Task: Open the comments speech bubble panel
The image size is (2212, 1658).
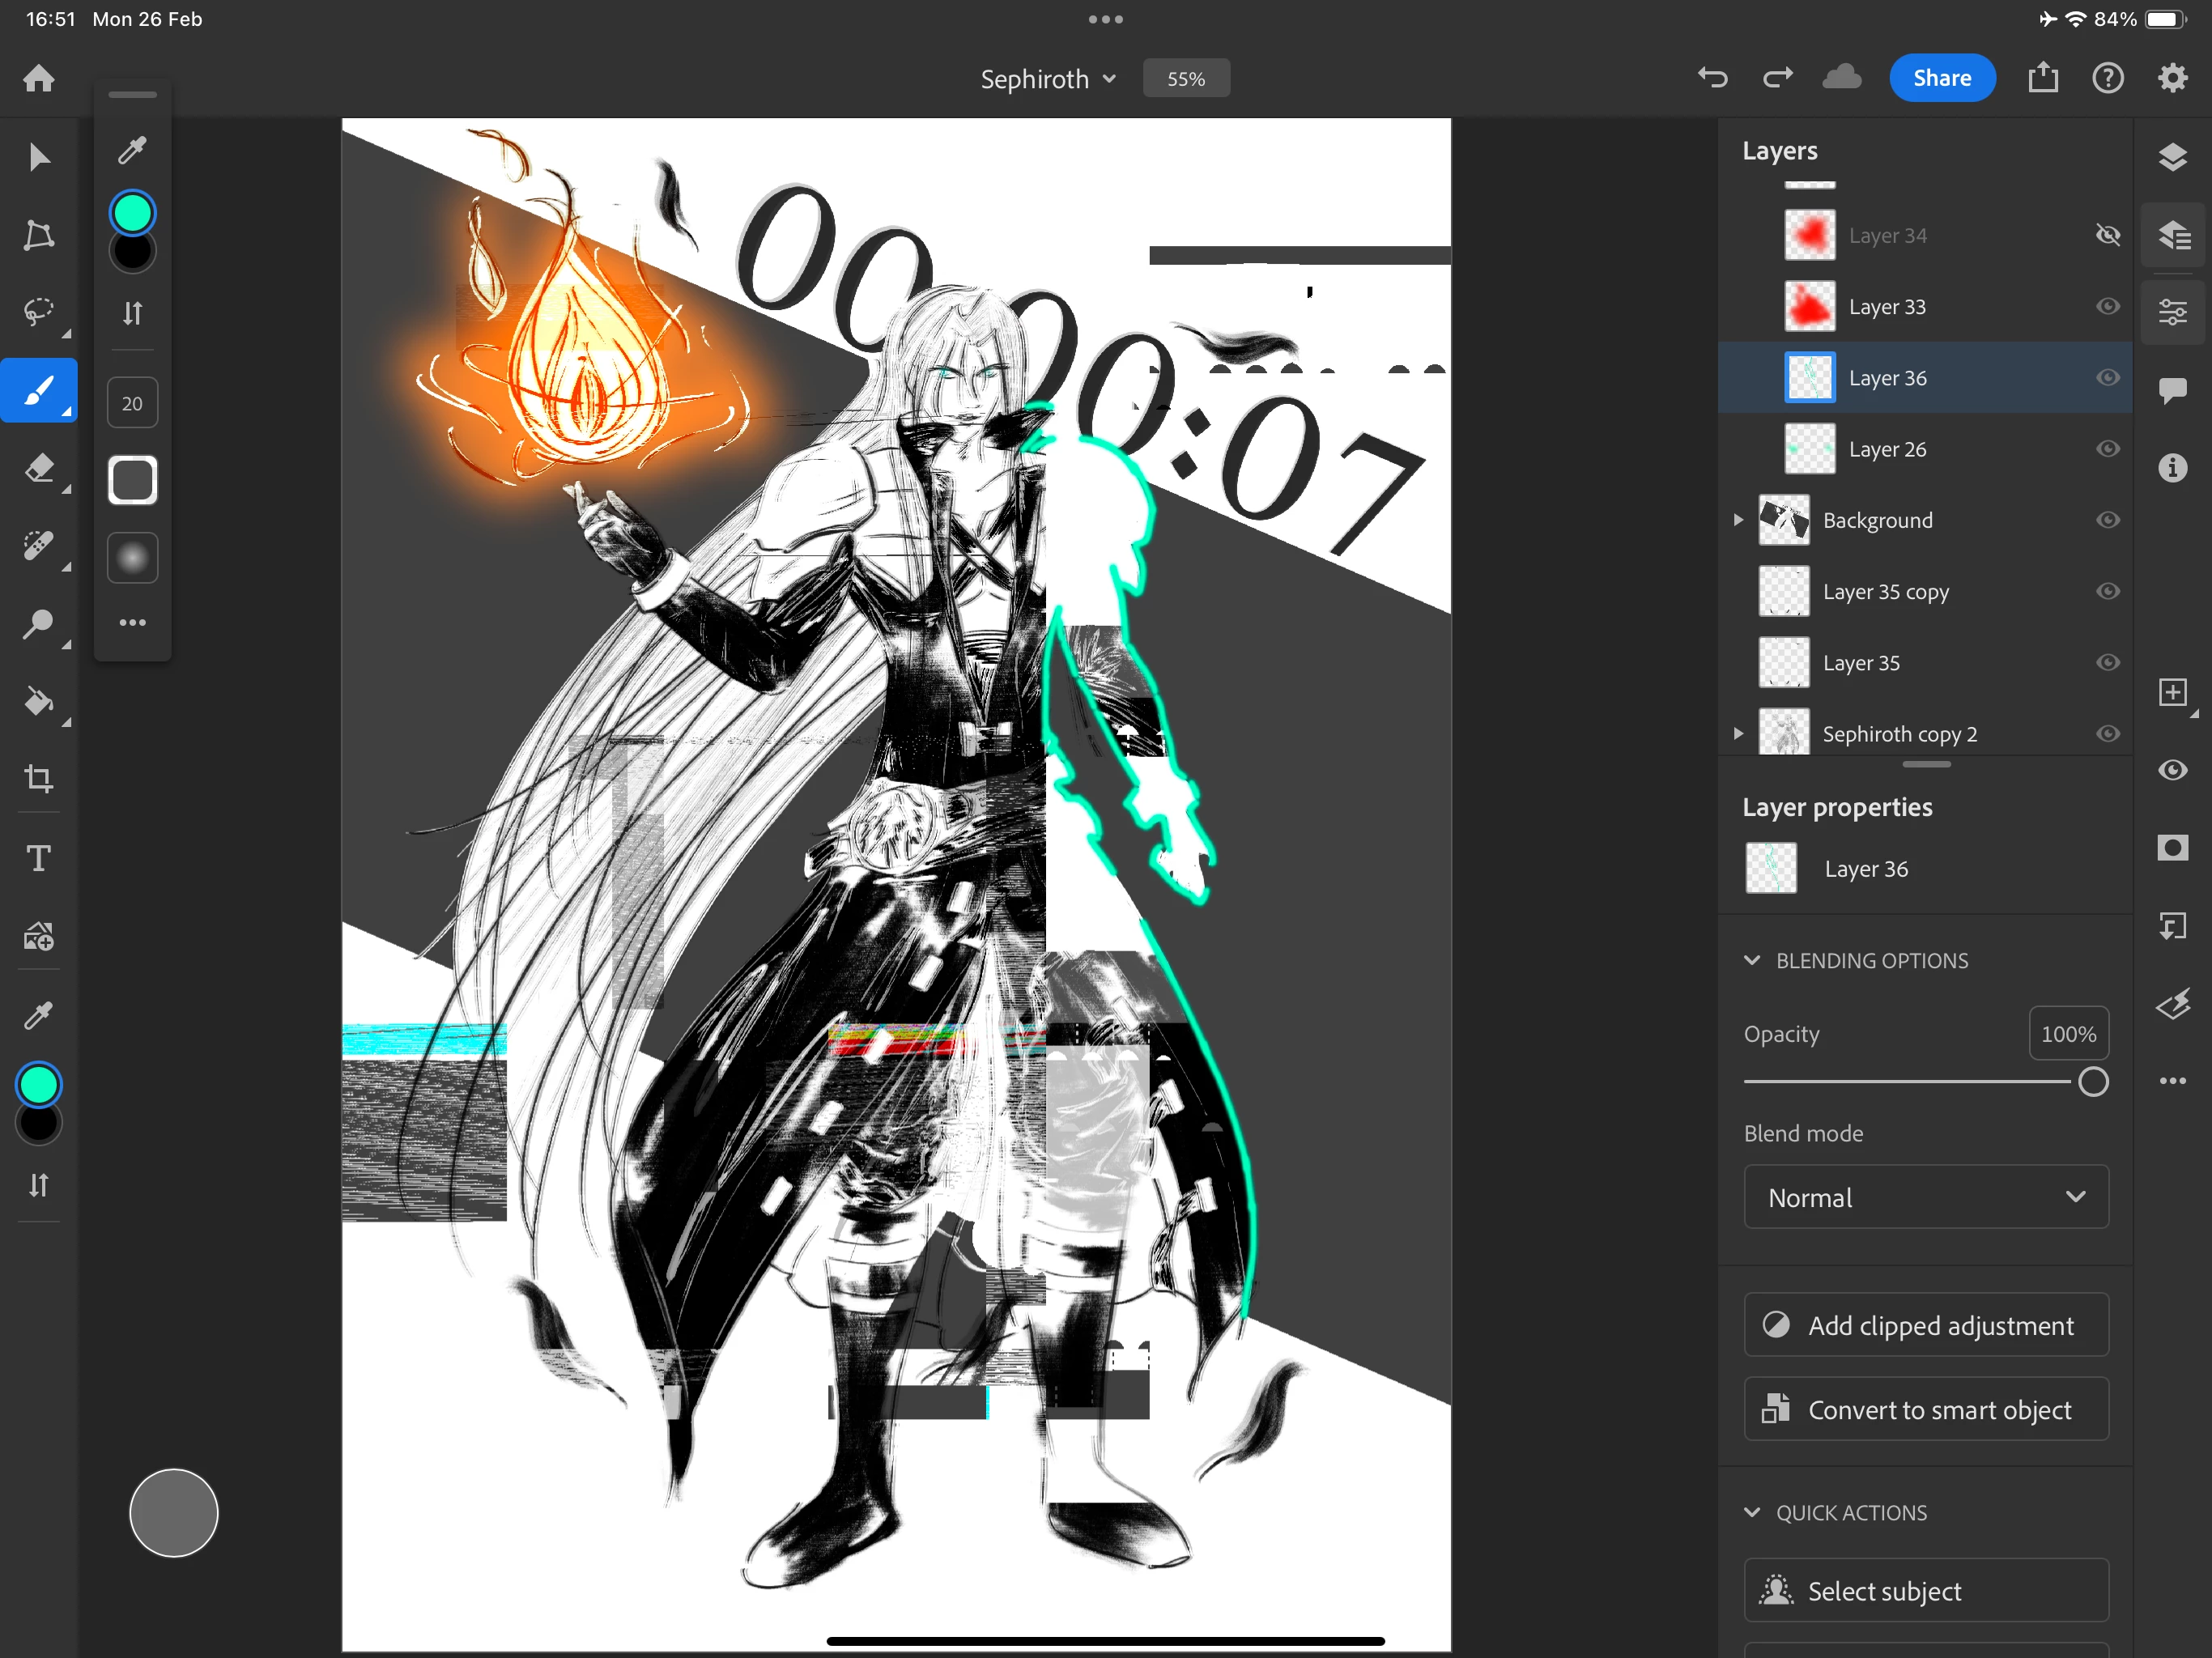Action: point(2172,390)
